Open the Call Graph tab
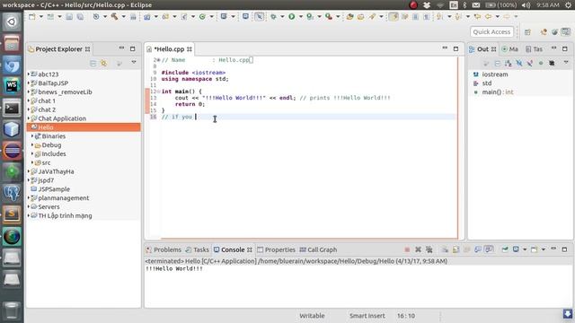Viewport: 575px width, 323px height. [x=318, y=249]
